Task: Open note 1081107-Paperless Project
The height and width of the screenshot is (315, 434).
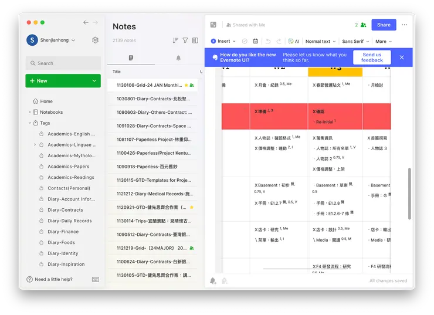Action: pos(152,139)
